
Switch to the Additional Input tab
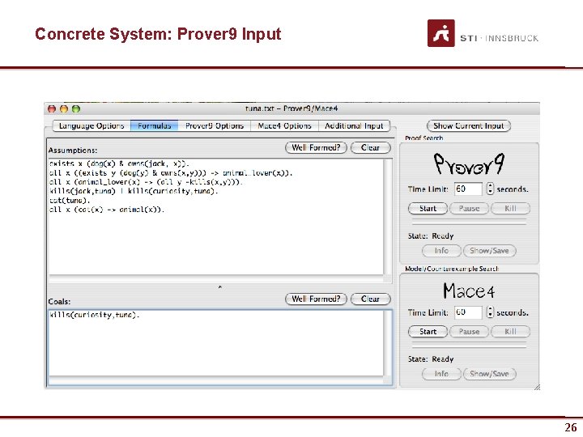tap(354, 126)
